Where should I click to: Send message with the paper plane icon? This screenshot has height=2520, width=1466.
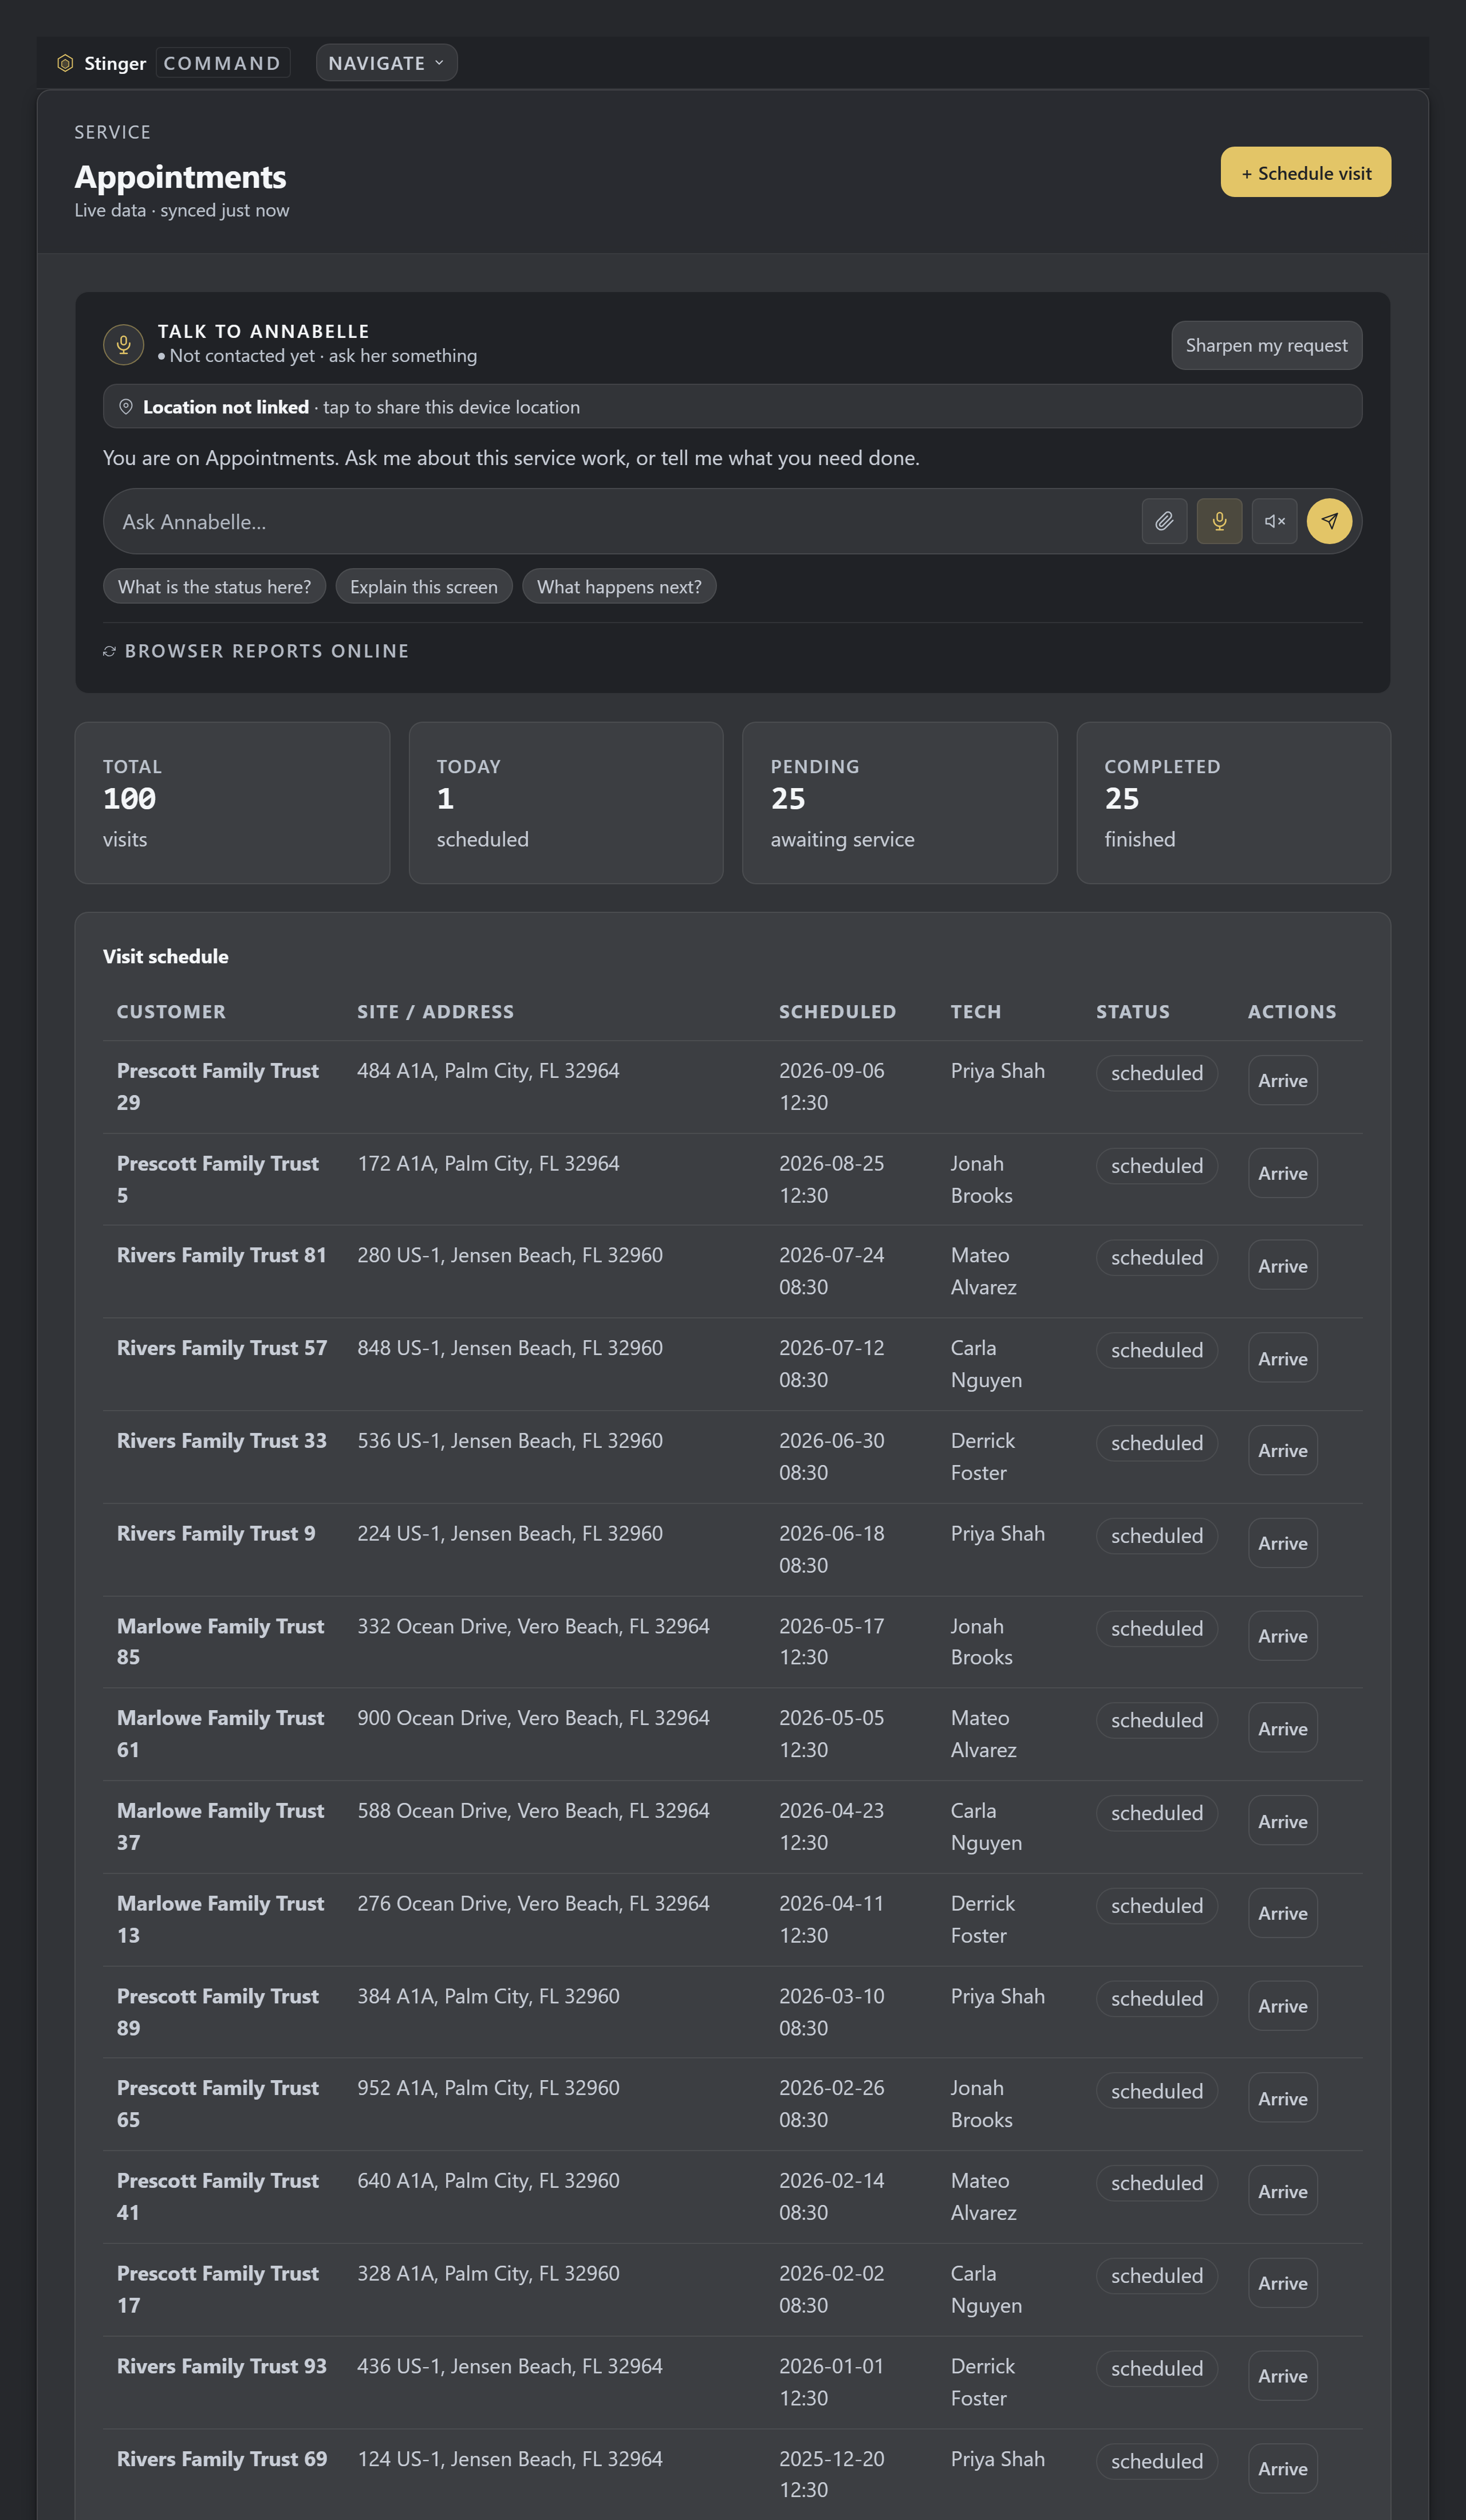click(1329, 521)
